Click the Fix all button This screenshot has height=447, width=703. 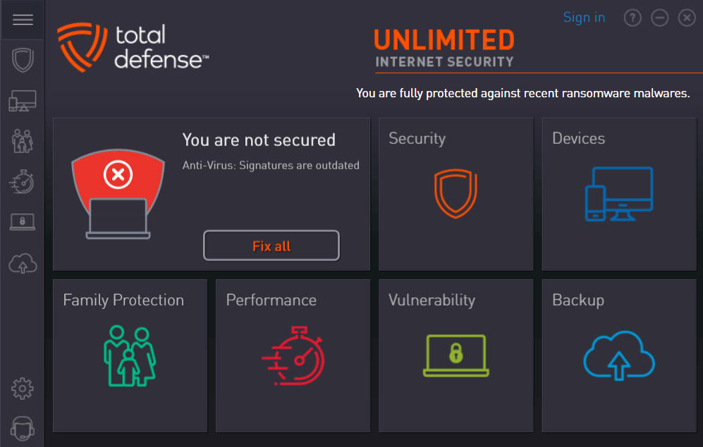271,245
